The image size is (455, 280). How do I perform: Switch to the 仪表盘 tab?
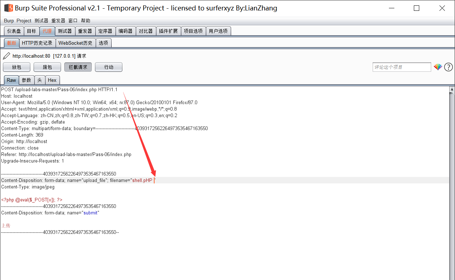pyautogui.click(x=14, y=31)
